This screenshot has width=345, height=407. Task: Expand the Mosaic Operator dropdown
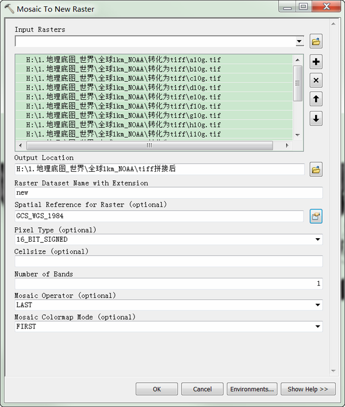coord(318,305)
